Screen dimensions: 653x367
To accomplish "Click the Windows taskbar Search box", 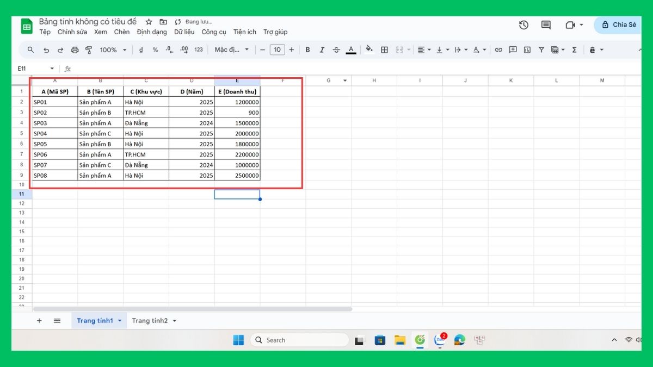I will point(299,340).
